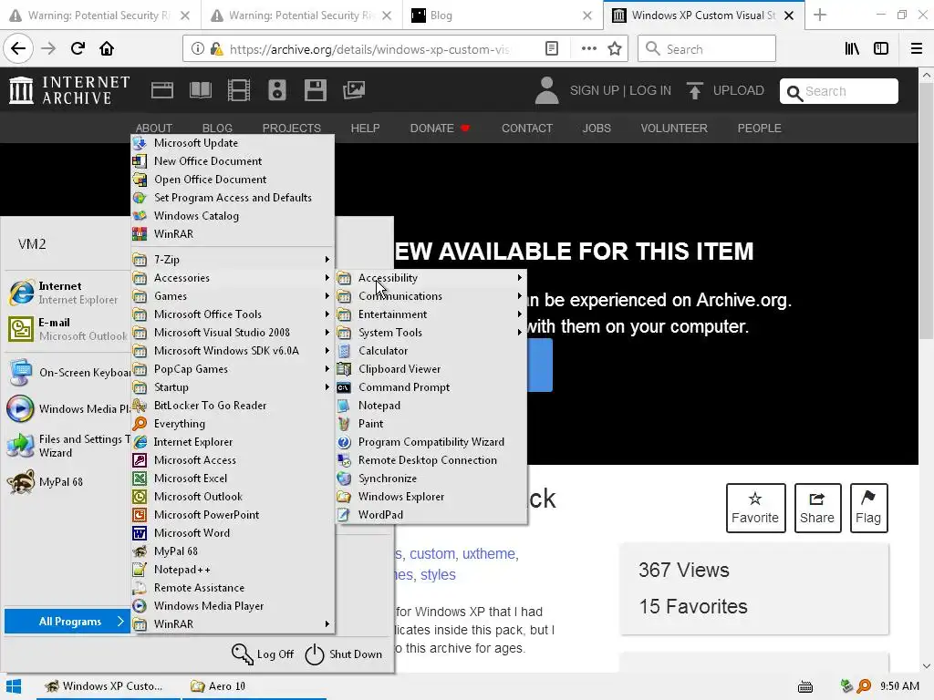934x700 pixels.
Task: Expand the Games submenu
Action: (233, 296)
